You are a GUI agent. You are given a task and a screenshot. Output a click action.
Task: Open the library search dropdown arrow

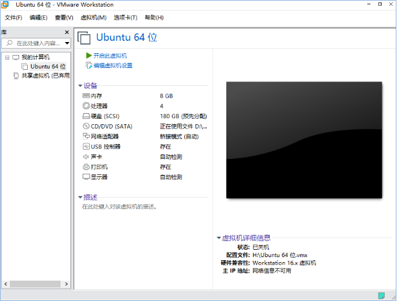pos(67,43)
